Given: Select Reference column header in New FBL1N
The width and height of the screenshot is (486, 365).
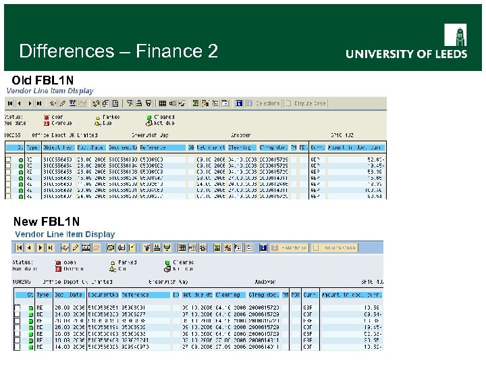Looking at the screenshot, I should 145,295.
